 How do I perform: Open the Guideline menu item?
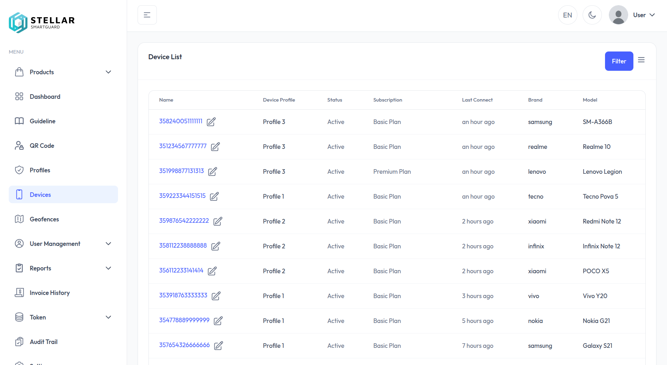pyautogui.click(x=42, y=121)
